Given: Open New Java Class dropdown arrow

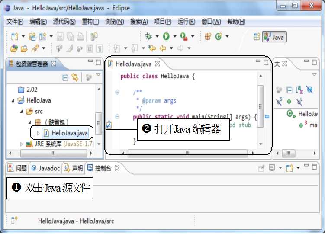Looking at the screenshot, I should point(227,36).
